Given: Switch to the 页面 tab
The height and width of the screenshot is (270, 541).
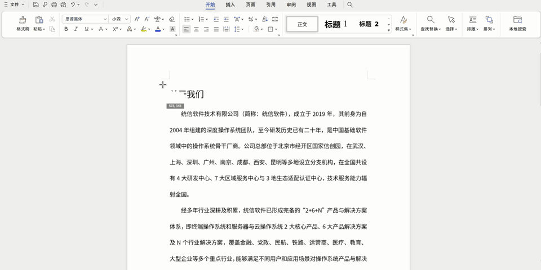Looking at the screenshot, I should tap(250, 4).
